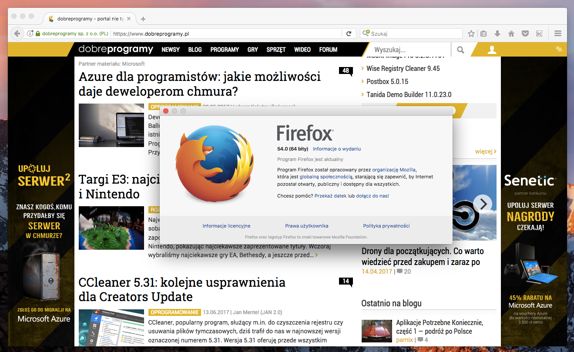
Task: Open the GRY menu item
Action: [x=253, y=50]
